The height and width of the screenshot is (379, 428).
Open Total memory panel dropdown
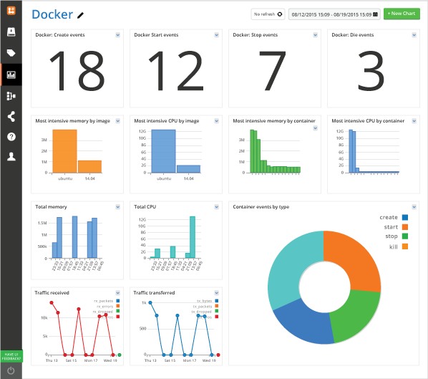coord(117,207)
